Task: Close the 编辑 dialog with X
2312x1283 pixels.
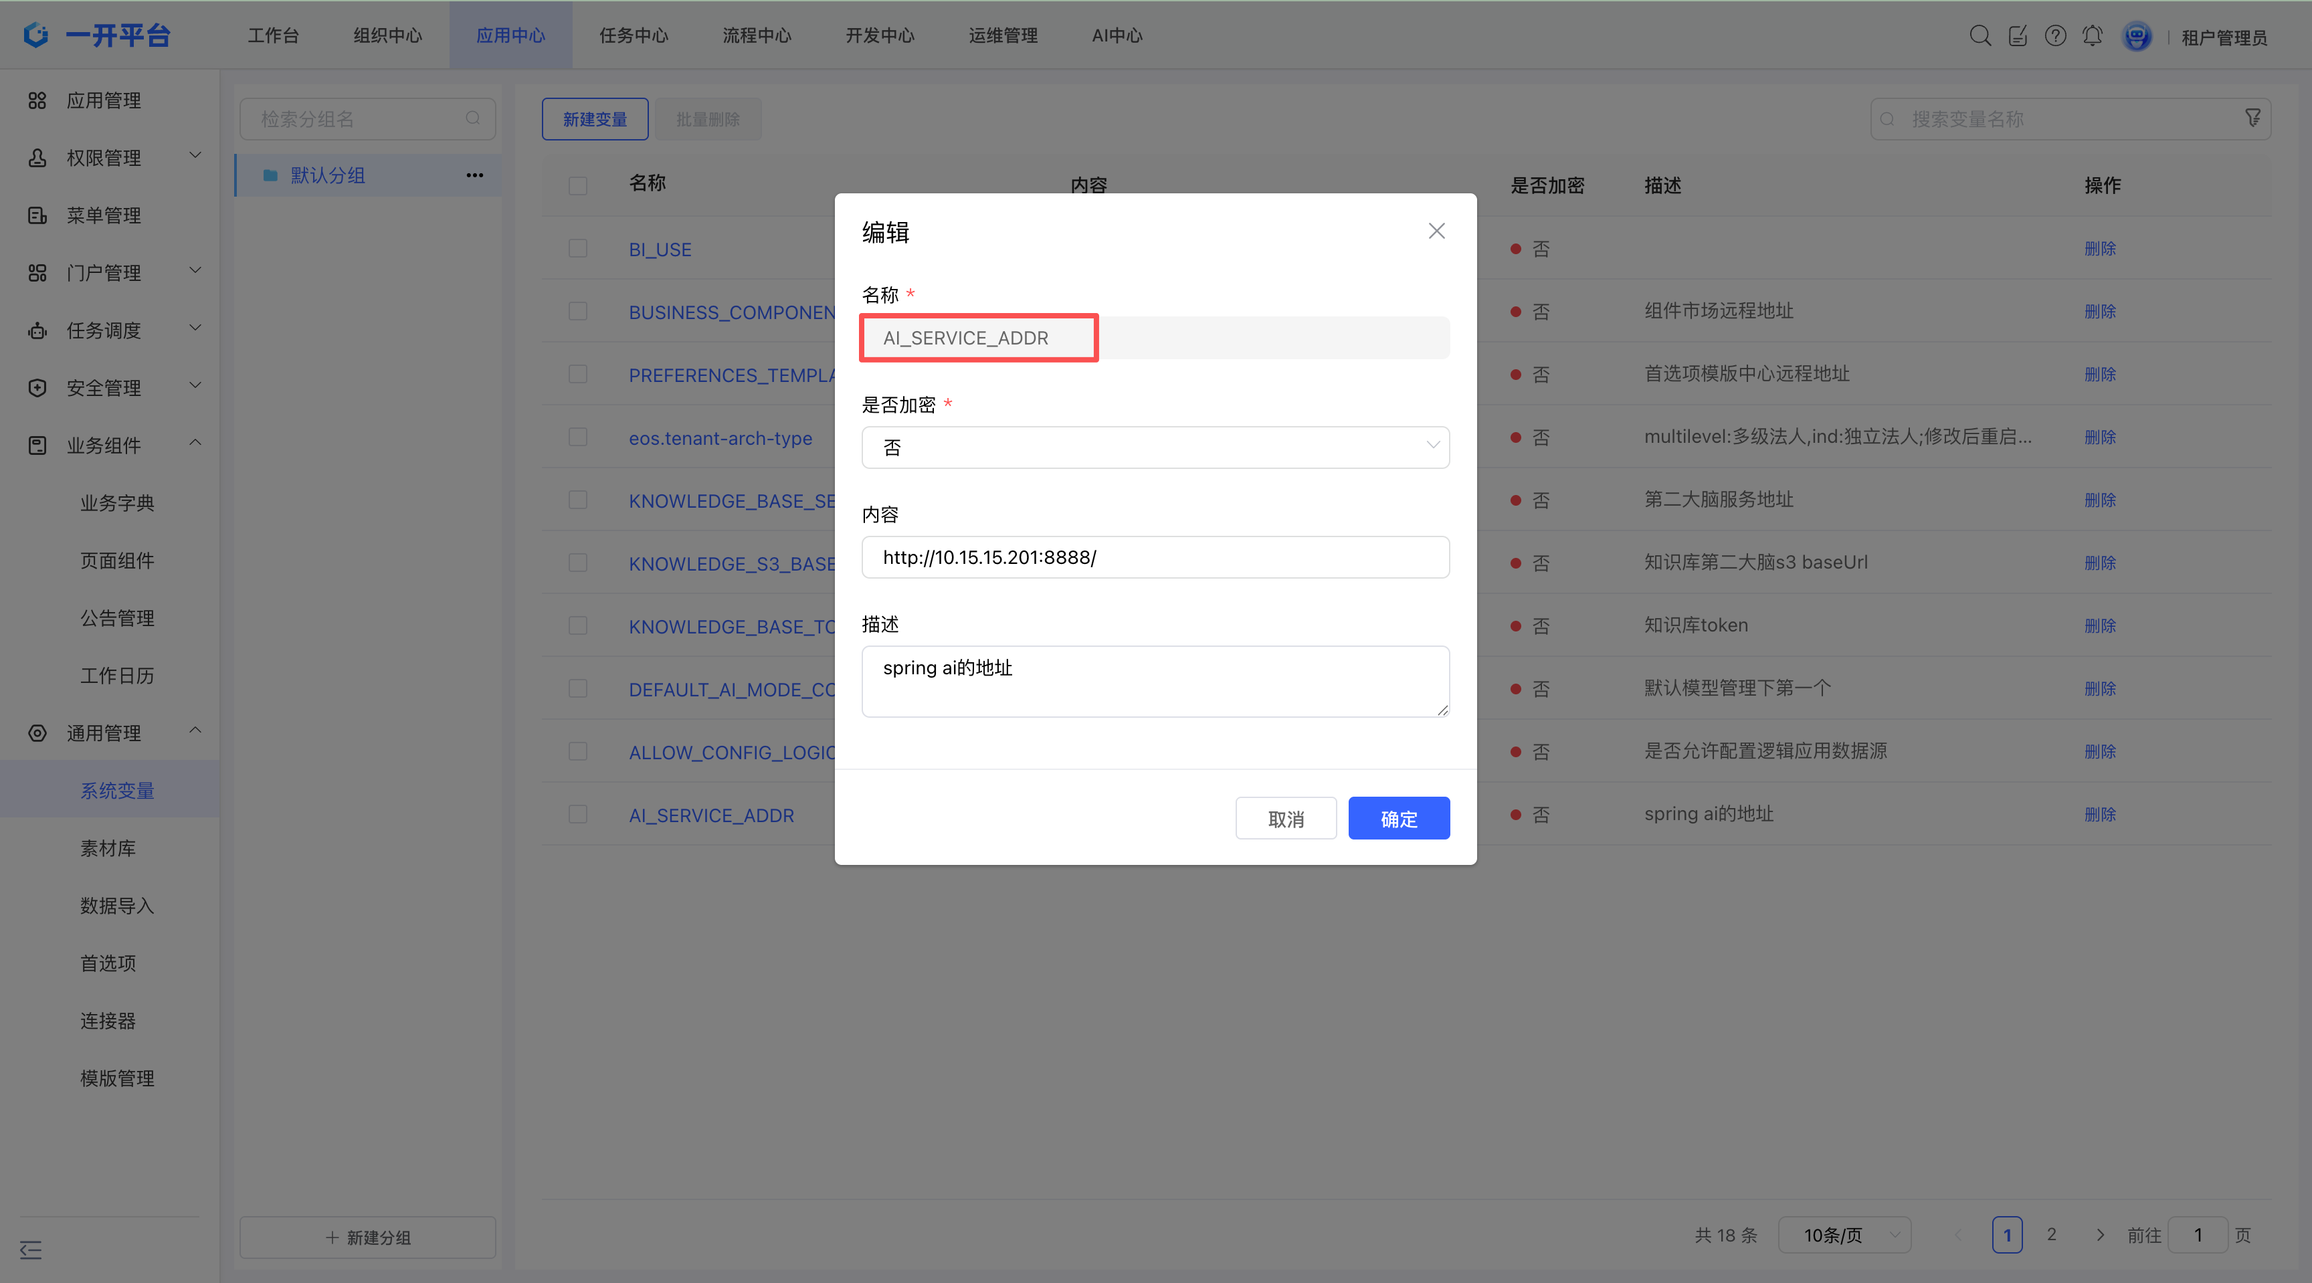Action: click(x=1436, y=231)
